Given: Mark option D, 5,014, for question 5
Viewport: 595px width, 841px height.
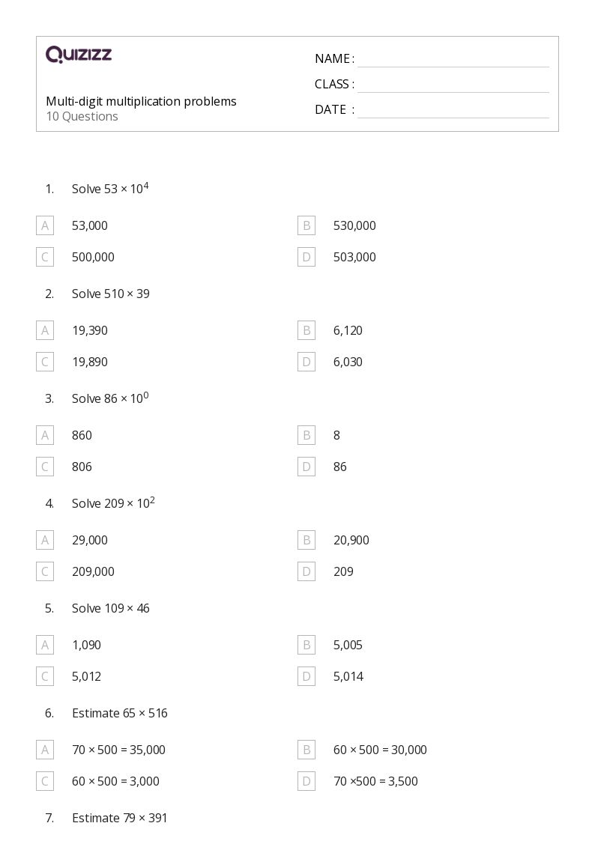Looking at the screenshot, I should point(306,676).
